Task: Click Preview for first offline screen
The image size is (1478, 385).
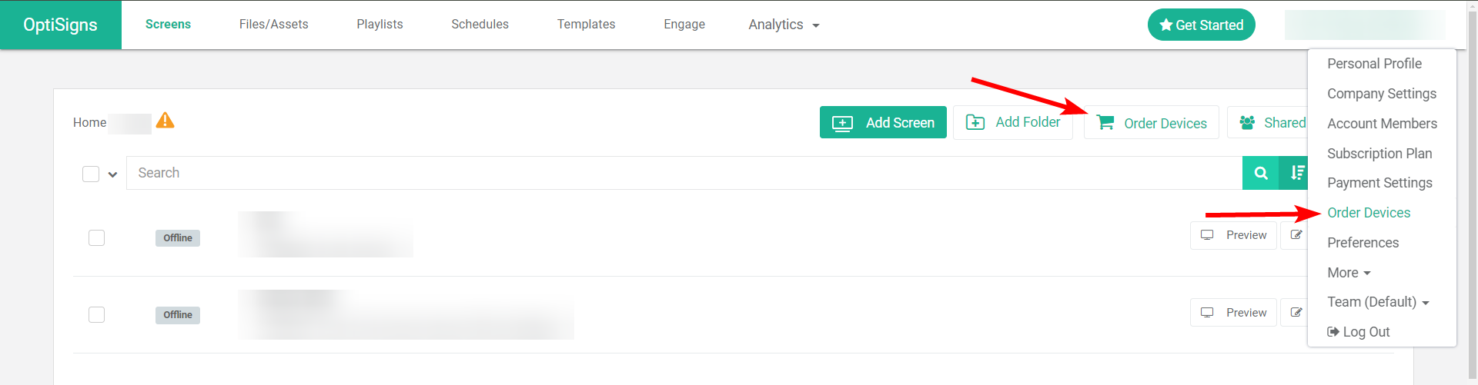Action: click(x=1233, y=235)
